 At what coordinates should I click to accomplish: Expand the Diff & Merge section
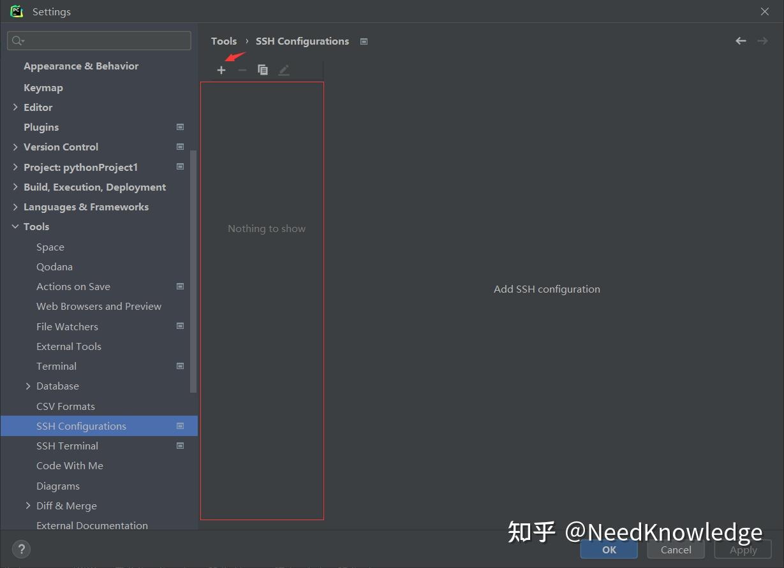coord(28,506)
